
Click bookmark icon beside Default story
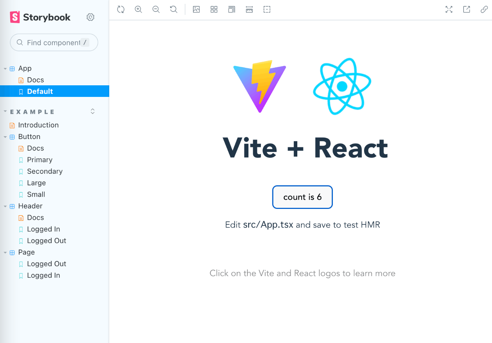pos(21,92)
